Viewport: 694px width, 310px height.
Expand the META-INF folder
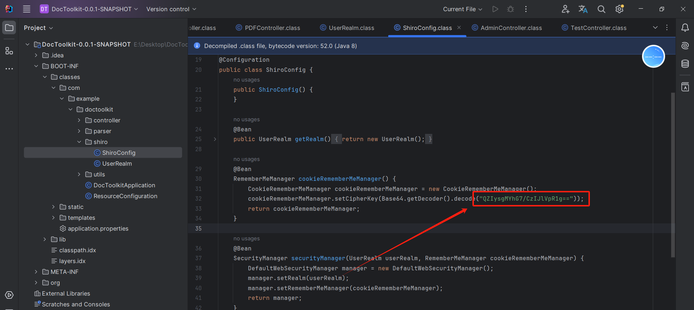coord(36,272)
